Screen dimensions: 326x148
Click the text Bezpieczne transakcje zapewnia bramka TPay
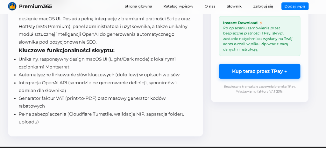coord(259,87)
